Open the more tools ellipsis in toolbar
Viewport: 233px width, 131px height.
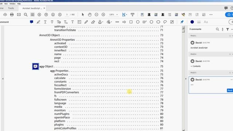pos(211,15)
